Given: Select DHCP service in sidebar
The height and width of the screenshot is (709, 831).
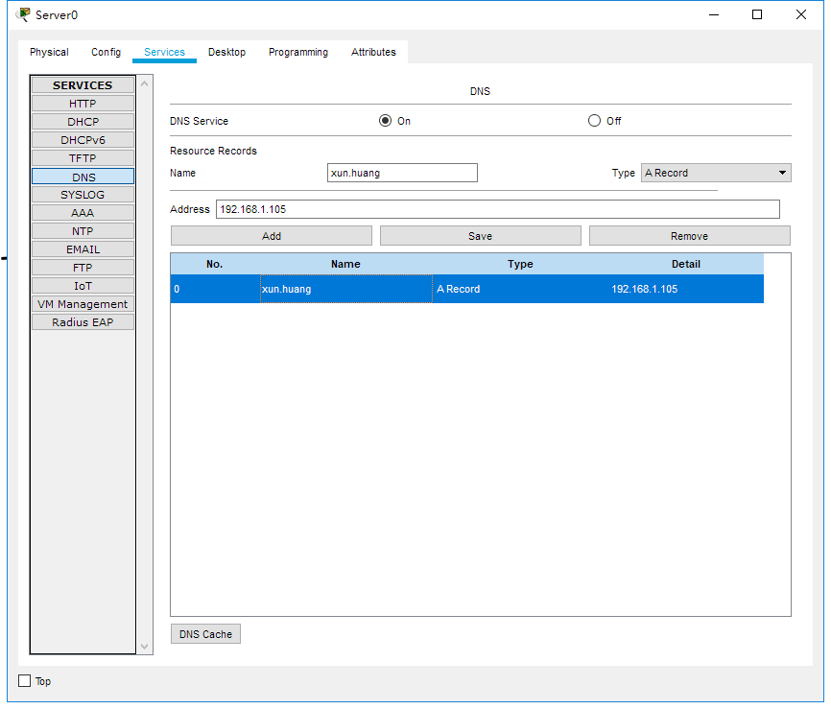Looking at the screenshot, I should (83, 121).
